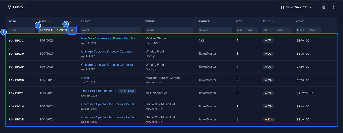Click the 33% sold badge on PO-15025

click(x=269, y=120)
